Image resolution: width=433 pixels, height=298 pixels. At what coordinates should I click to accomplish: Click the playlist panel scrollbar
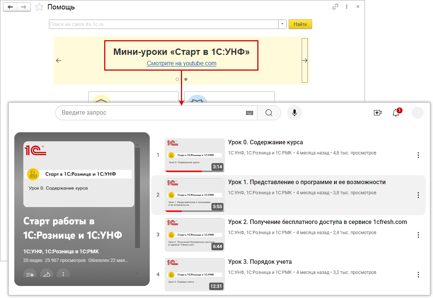(138, 198)
